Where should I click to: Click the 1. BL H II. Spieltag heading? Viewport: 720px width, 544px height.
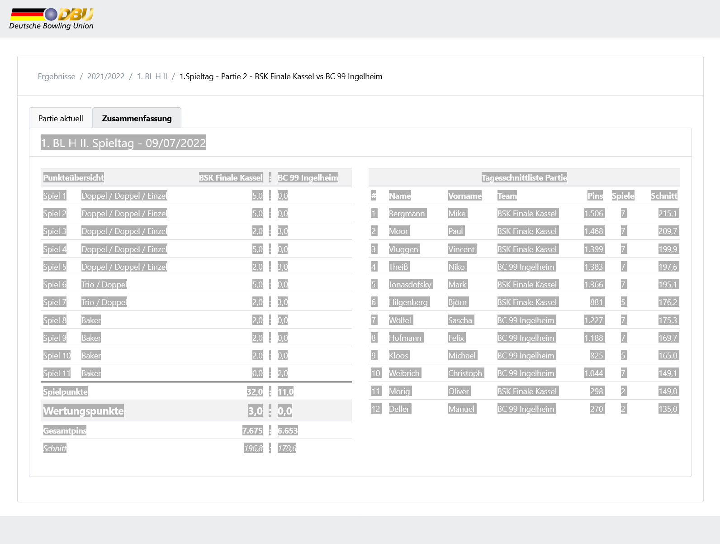point(123,143)
